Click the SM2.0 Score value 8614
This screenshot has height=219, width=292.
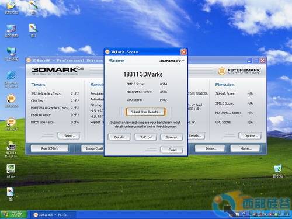coord(164,84)
